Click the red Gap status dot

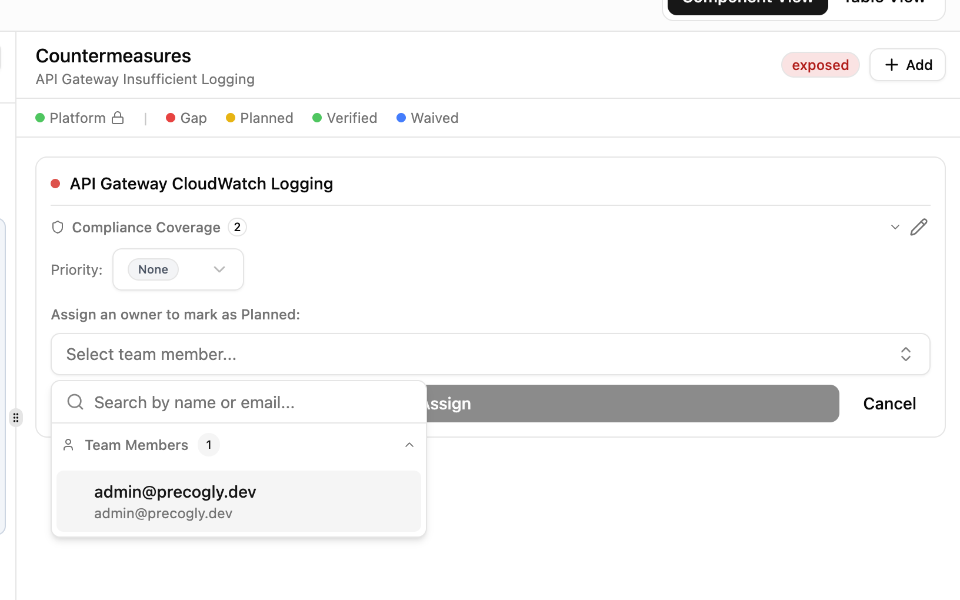click(171, 118)
